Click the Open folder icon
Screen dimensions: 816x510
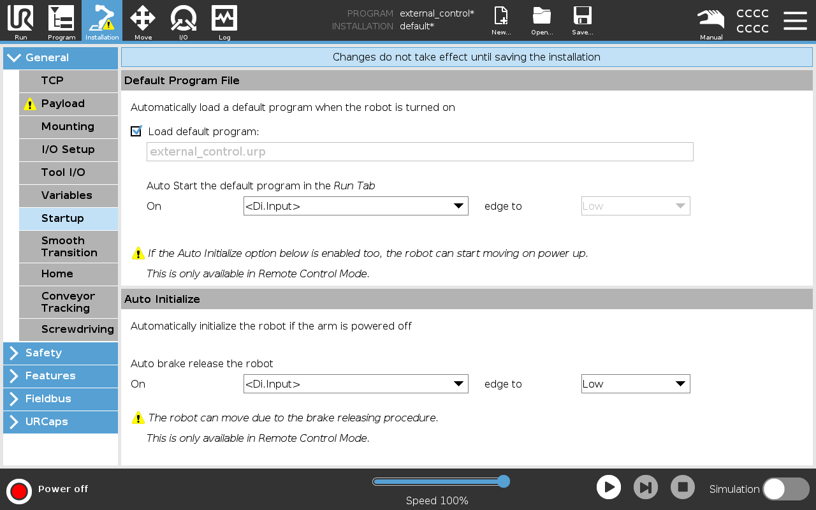(x=542, y=20)
